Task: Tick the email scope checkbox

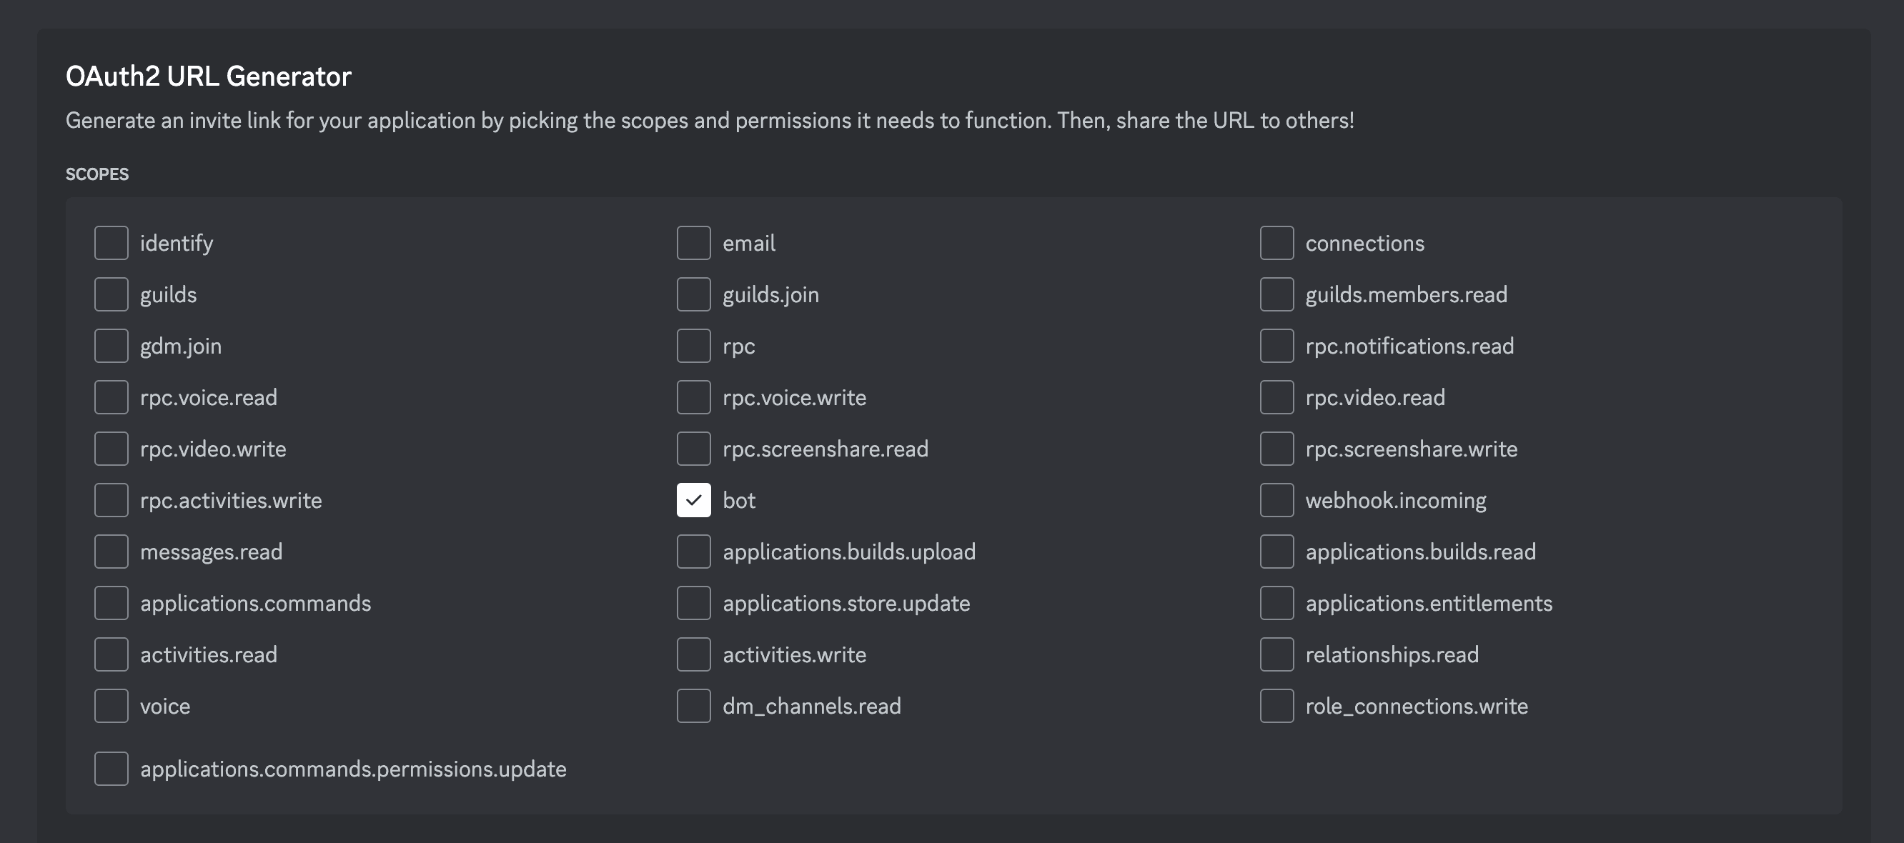Action: 693,243
